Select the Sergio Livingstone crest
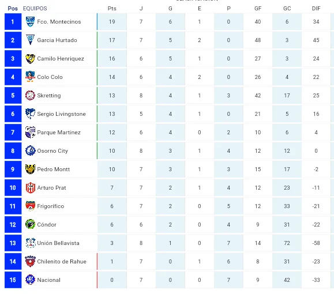Image resolution: width=334 pixels, height=294 pixels. [x=30, y=114]
